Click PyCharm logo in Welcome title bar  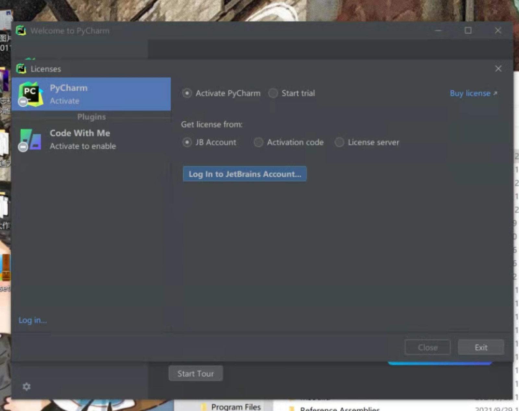point(21,30)
